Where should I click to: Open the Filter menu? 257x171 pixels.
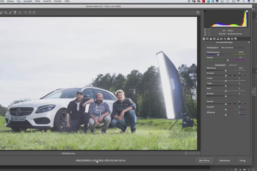click(x=38, y=1)
